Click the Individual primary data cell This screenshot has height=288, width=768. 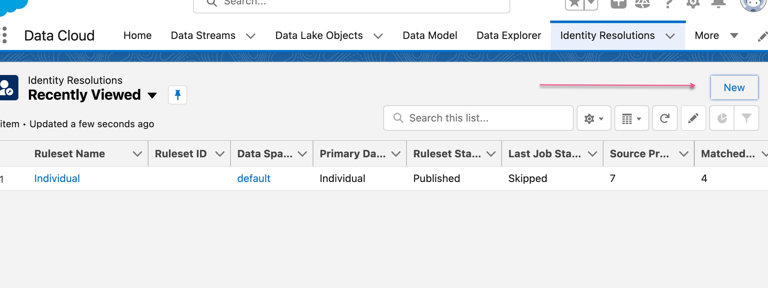coord(342,178)
